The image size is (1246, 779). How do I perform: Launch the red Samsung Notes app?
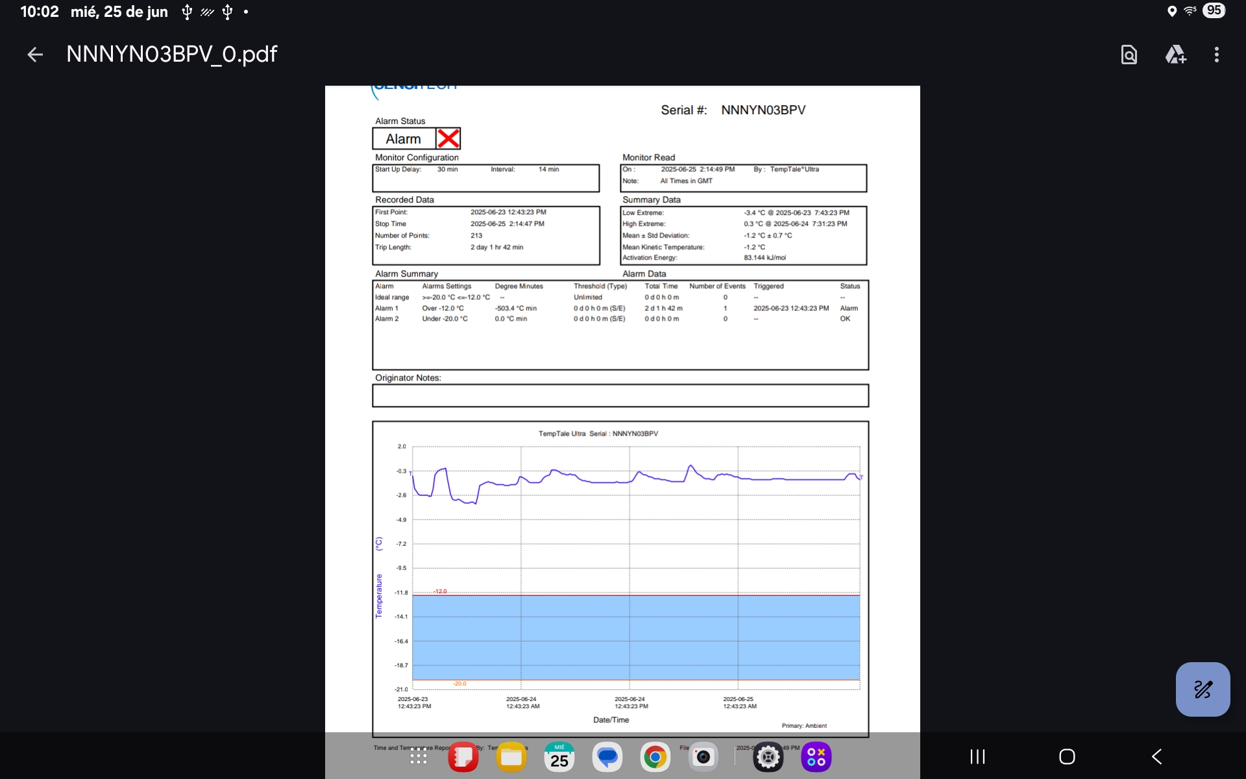tap(463, 758)
